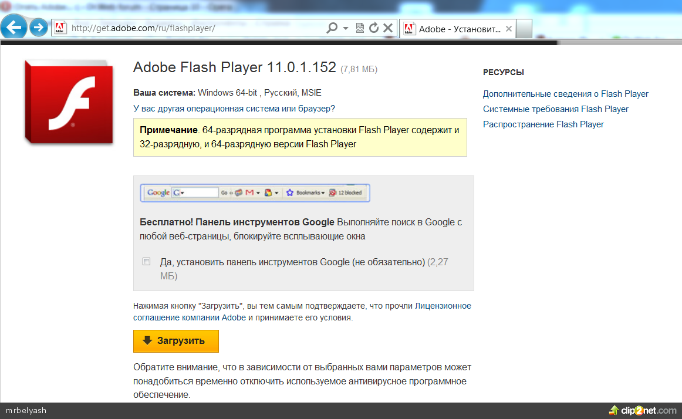Open Распространение Flash Player link

[x=543, y=124]
